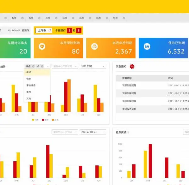Choose 保养 in the open dropdown list

37,79
